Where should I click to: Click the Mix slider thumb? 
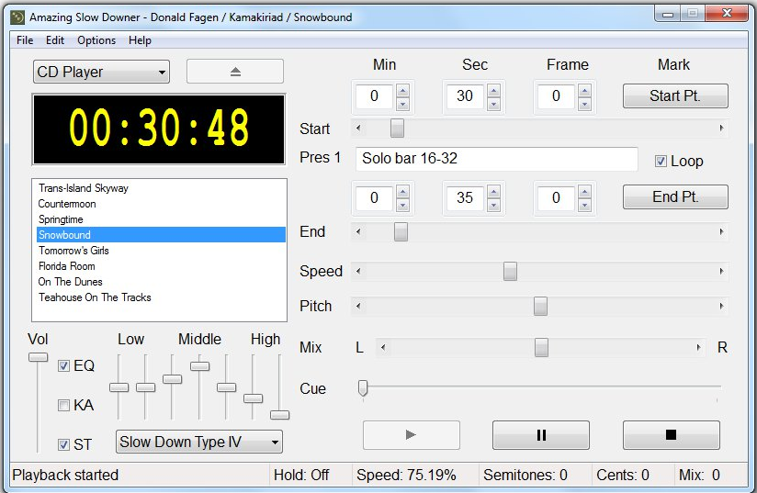coord(541,347)
